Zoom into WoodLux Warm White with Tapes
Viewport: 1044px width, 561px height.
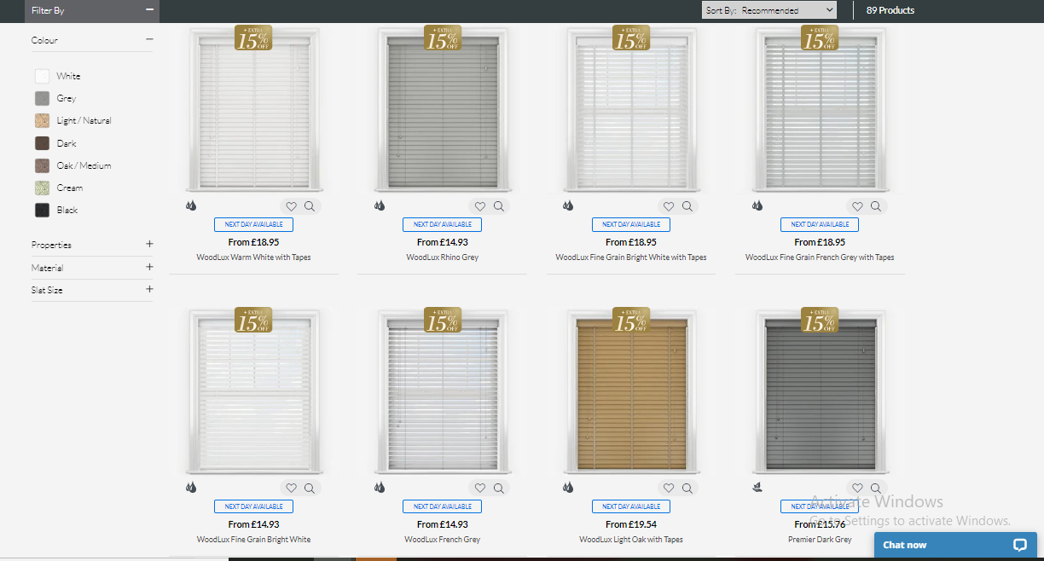[x=310, y=205]
